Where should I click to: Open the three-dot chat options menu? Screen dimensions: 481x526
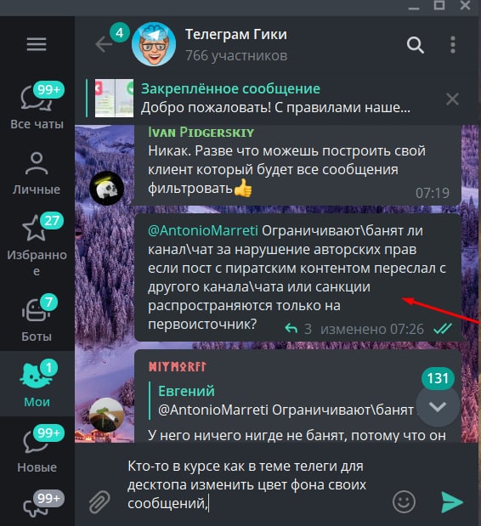point(453,45)
